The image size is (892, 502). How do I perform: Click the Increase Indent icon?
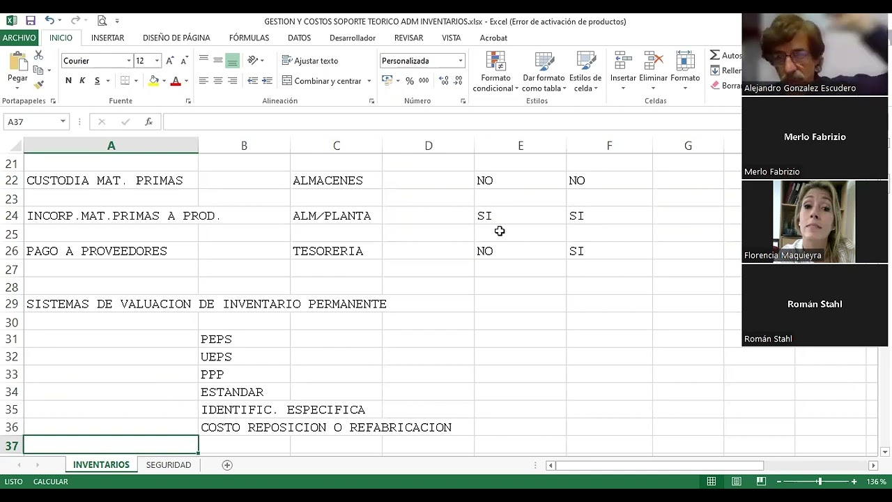pyautogui.click(x=267, y=81)
